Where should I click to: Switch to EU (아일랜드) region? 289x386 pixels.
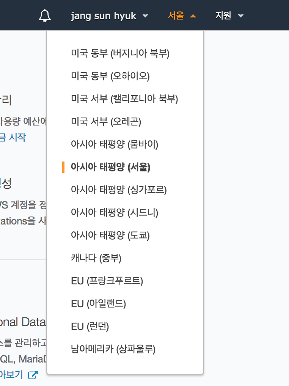click(98, 304)
